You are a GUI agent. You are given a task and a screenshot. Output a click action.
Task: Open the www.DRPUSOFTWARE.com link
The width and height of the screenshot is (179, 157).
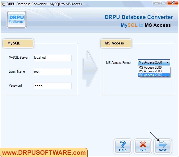44,152
